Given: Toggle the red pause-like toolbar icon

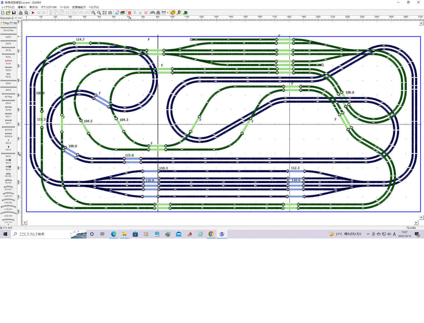Looking at the screenshot, I should pos(146,12).
